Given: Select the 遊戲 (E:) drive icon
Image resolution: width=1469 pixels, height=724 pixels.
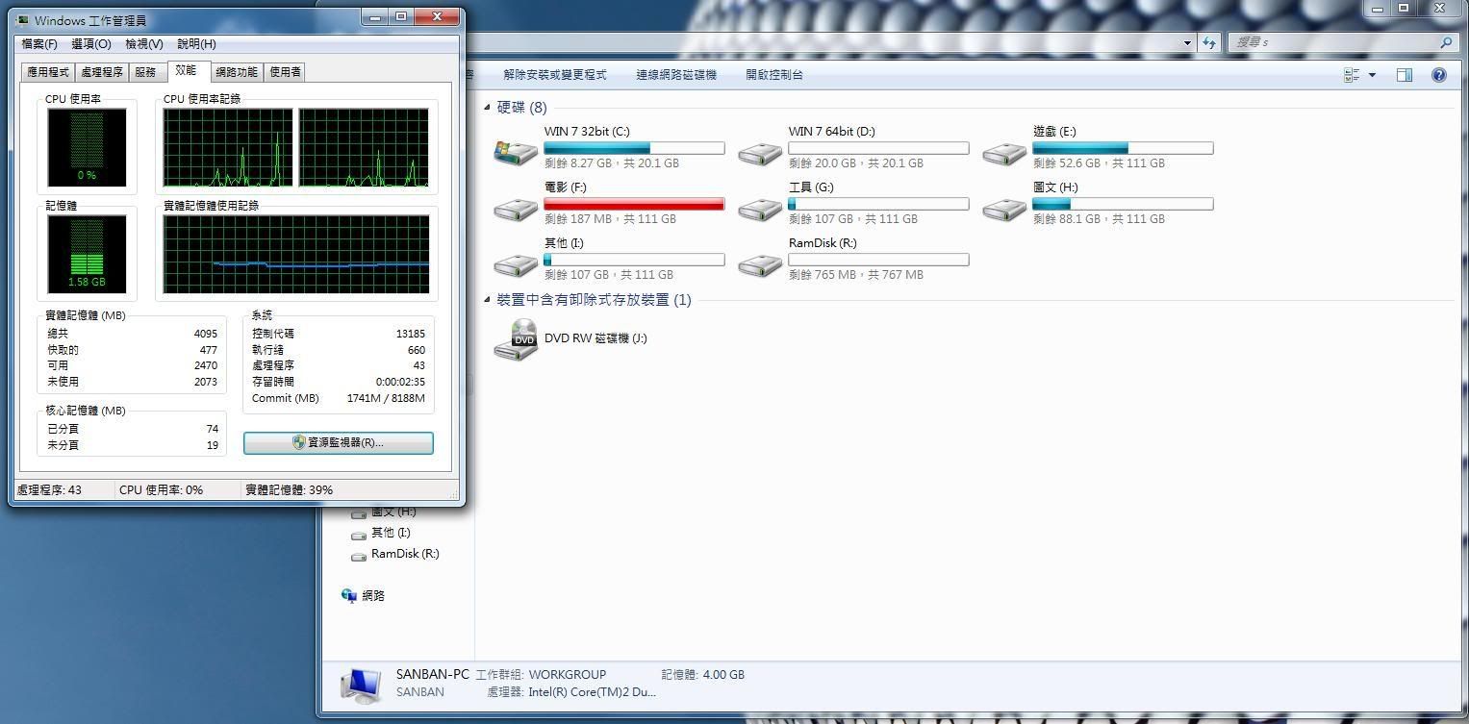Looking at the screenshot, I should pyautogui.click(x=1004, y=152).
